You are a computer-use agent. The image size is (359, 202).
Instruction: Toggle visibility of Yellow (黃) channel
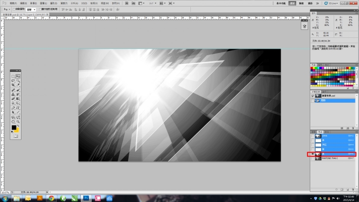[313, 149]
